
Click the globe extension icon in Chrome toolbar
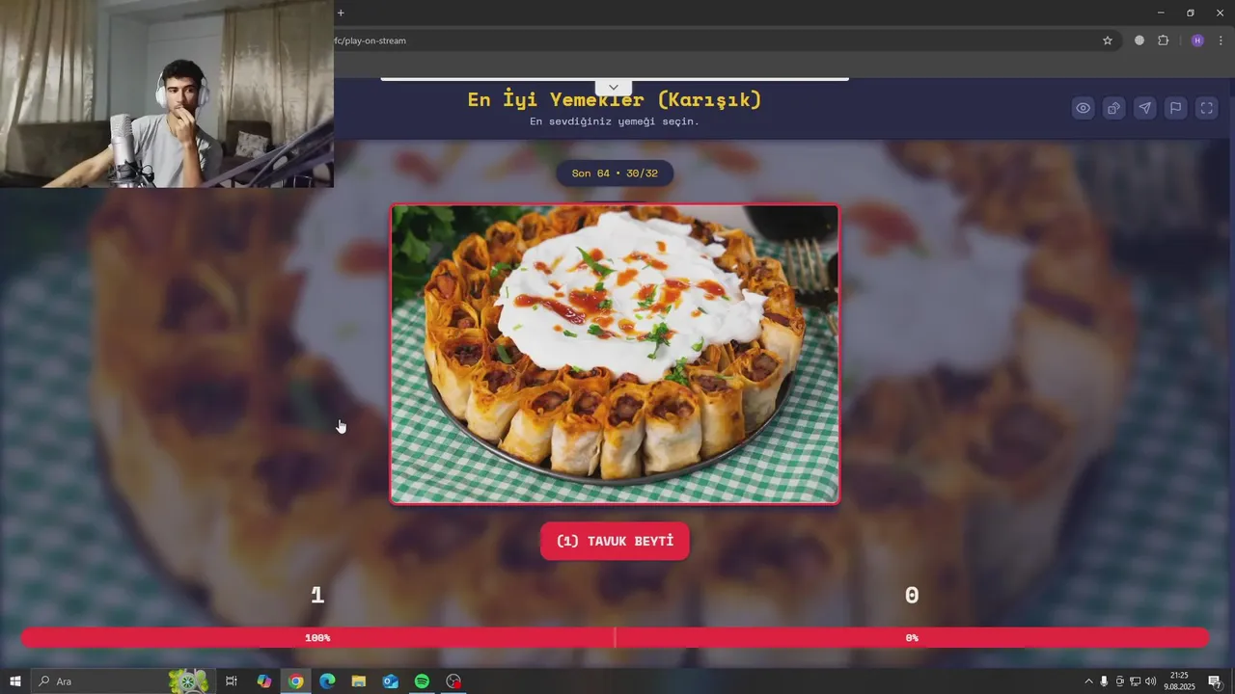pos(1139,40)
